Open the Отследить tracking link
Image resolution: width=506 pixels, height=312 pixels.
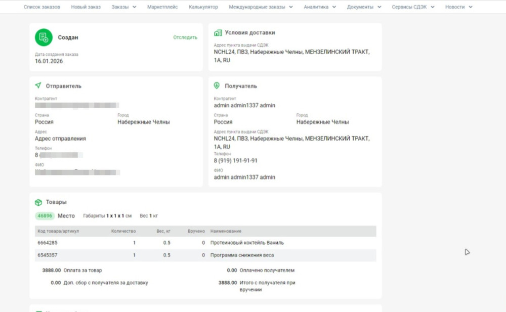pos(185,37)
